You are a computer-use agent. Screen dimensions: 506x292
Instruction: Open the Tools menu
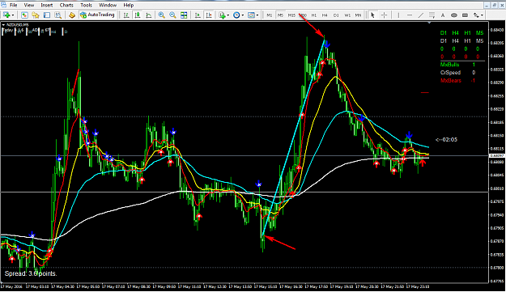[86, 5]
